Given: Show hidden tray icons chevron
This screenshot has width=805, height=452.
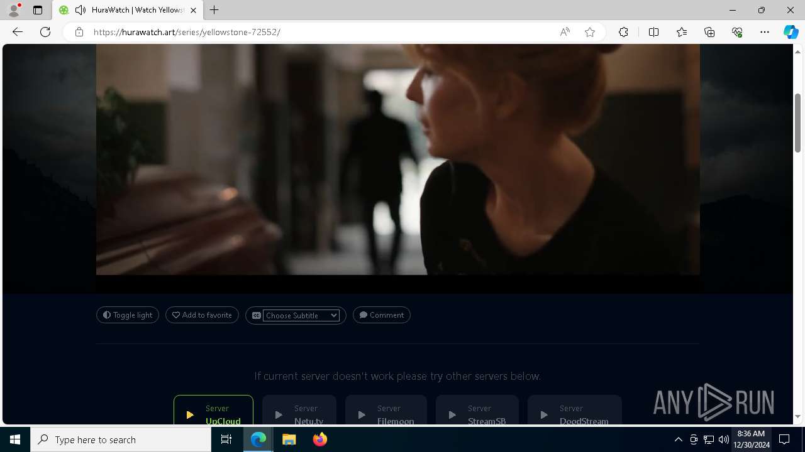Looking at the screenshot, I should point(679,439).
